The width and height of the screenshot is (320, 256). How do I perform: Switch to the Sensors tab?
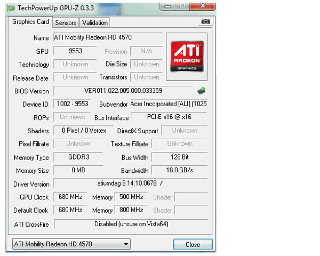[x=66, y=22]
